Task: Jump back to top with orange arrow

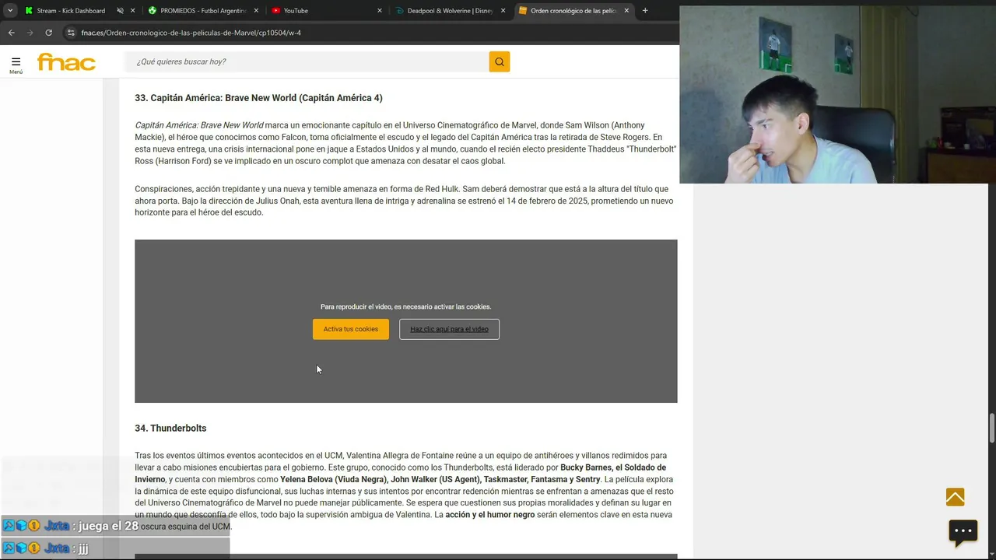Action: [955, 497]
